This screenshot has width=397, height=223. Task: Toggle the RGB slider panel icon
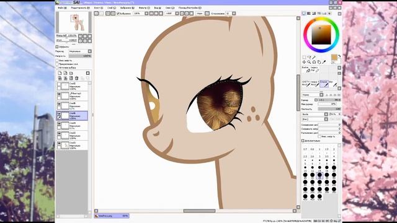(x=309, y=14)
